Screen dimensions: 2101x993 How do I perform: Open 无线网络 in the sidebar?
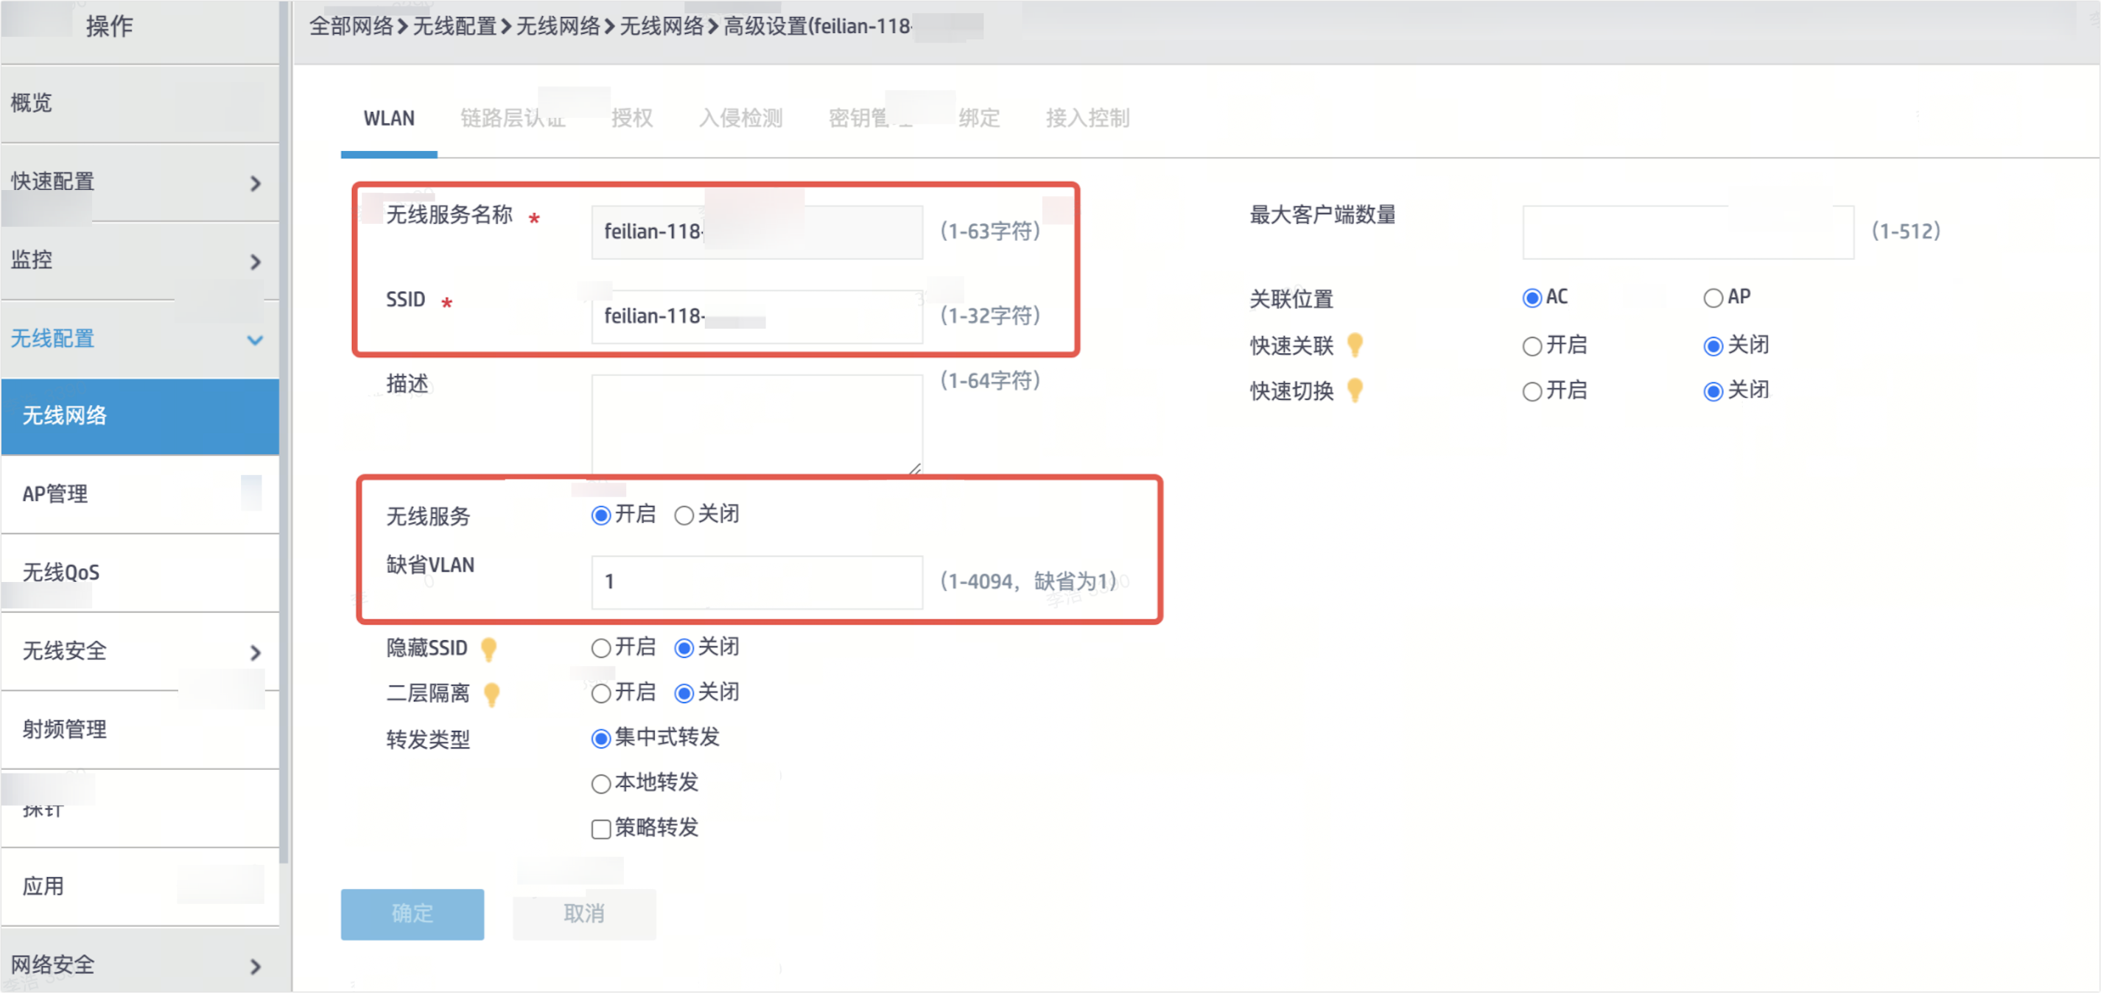point(139,417)
